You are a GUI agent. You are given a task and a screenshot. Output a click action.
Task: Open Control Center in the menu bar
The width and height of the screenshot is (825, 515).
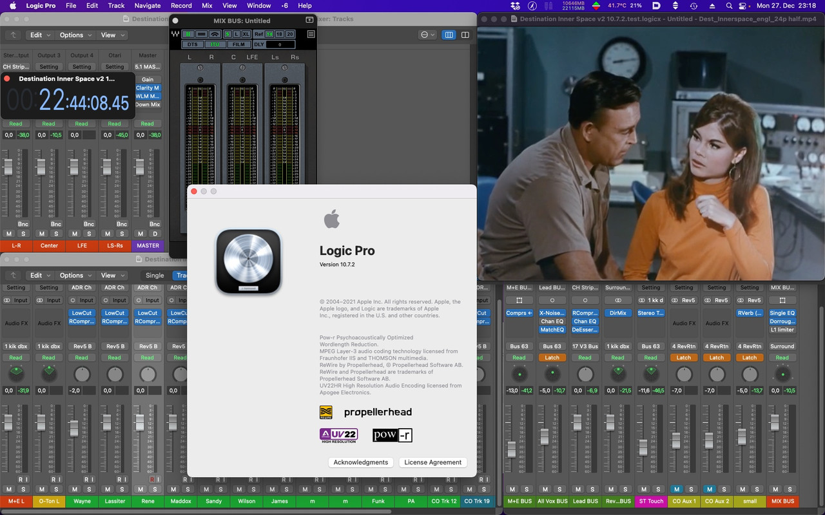coord(742,5)
